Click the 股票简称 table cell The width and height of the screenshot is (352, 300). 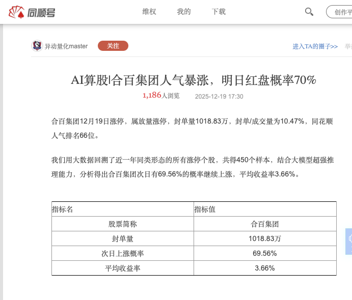123,224
